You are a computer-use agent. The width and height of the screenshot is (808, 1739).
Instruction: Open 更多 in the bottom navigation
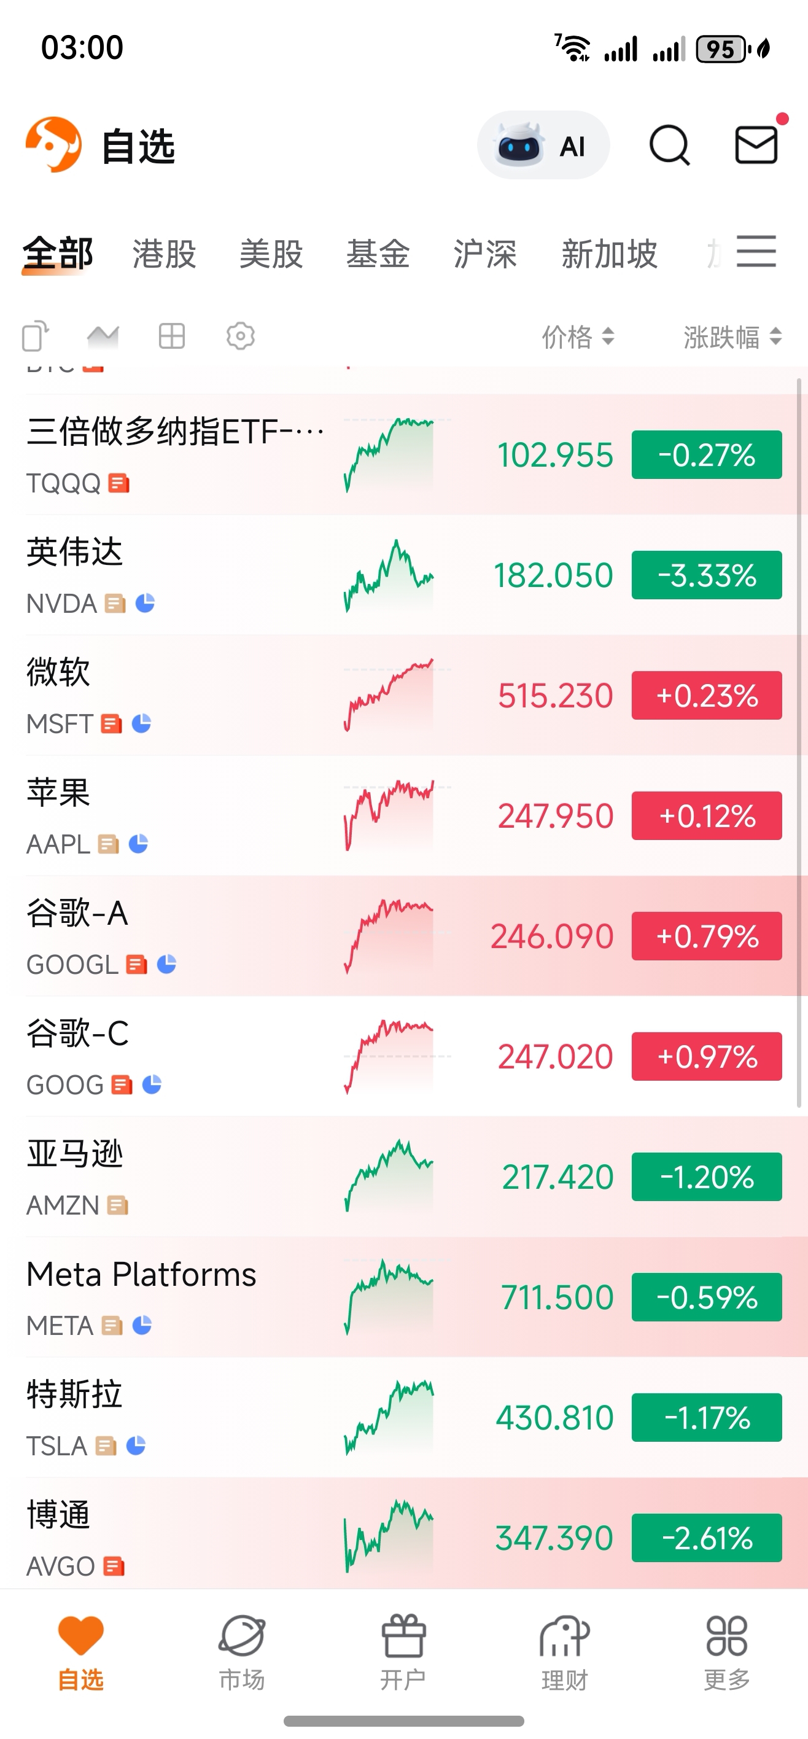coord(726,1652)
